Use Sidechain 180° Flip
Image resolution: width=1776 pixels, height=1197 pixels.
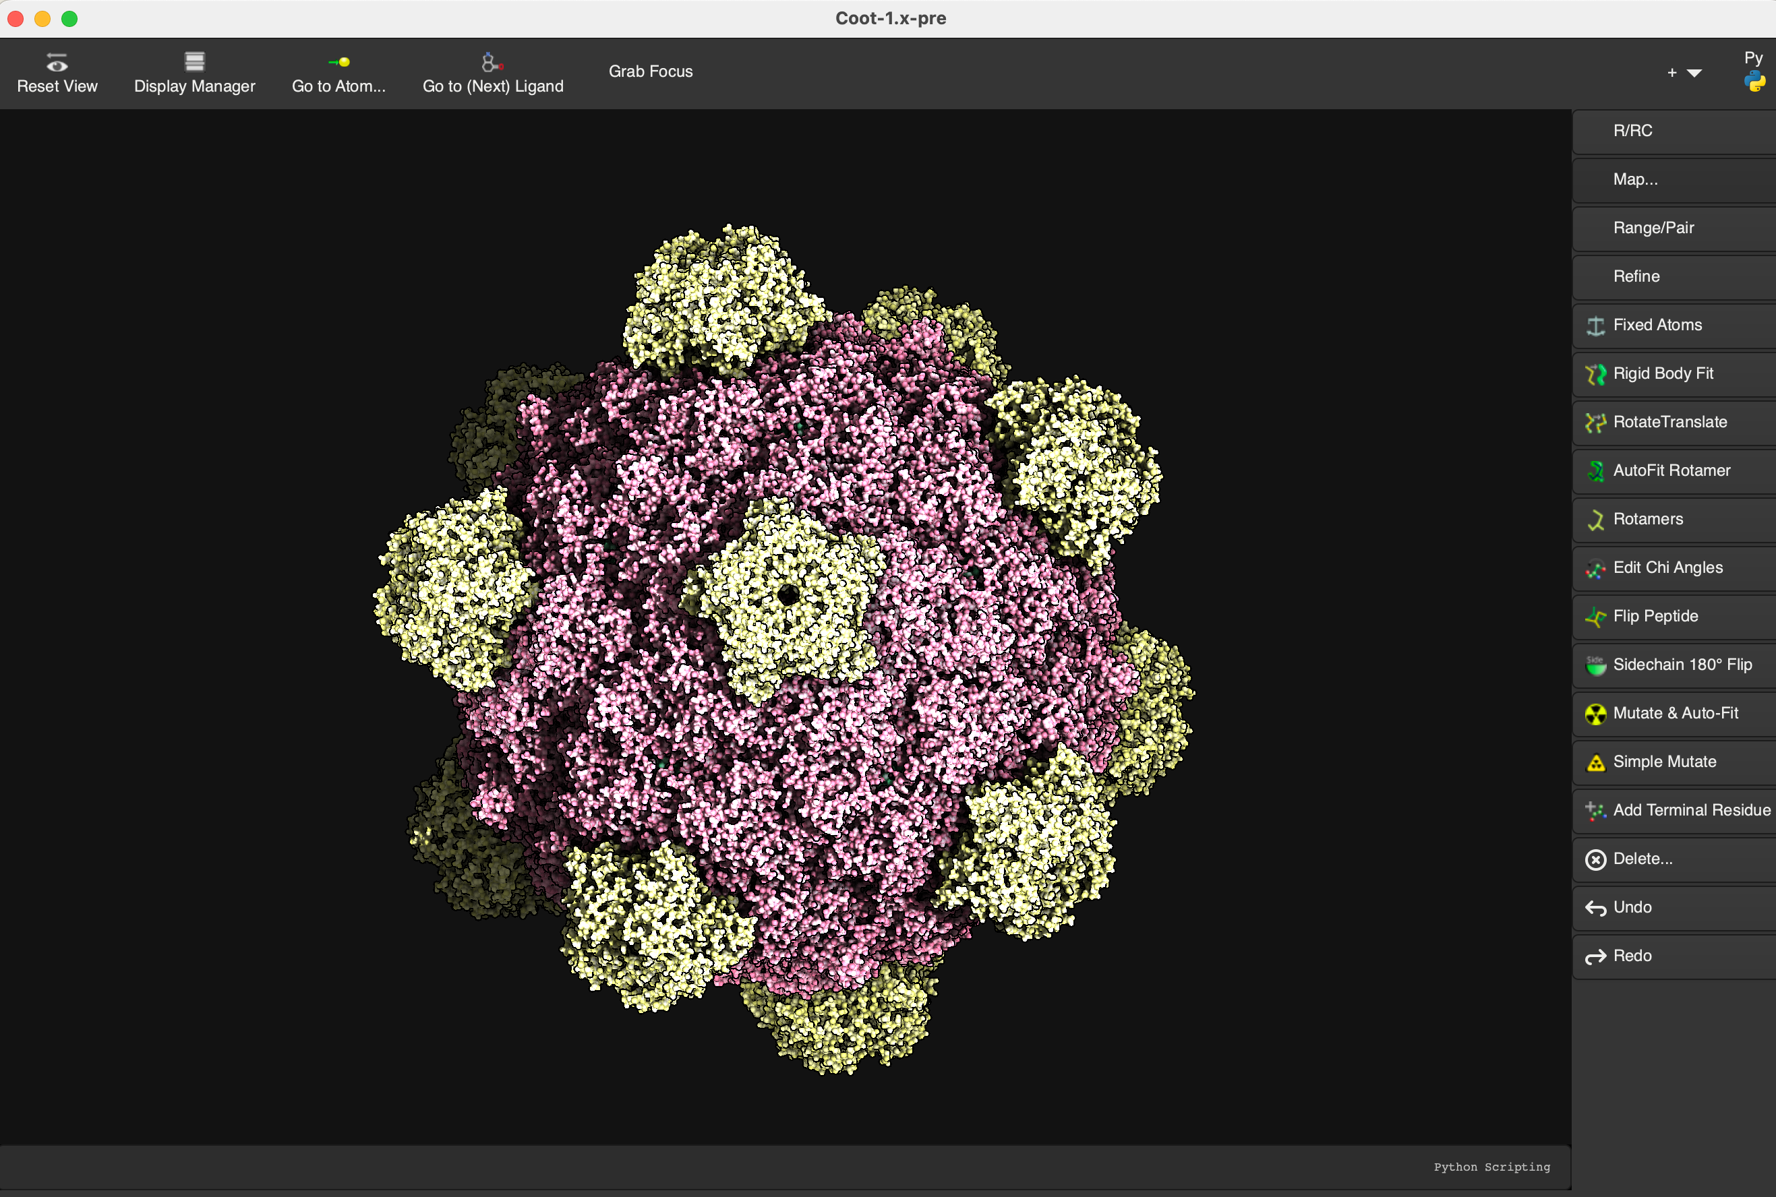point(1682,664)
